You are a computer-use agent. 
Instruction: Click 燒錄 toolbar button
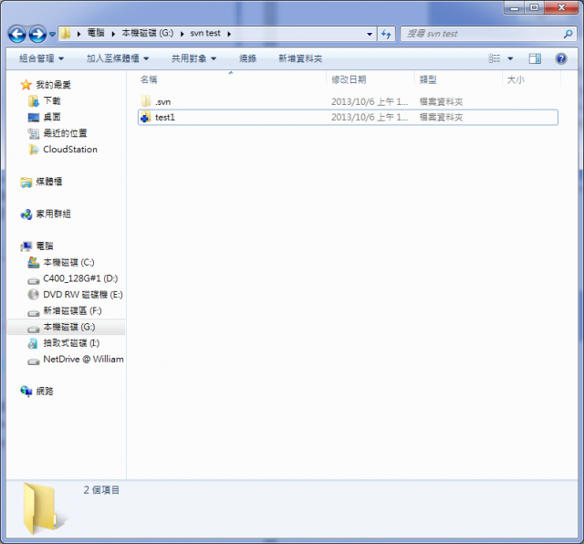(x=247, y=58)
